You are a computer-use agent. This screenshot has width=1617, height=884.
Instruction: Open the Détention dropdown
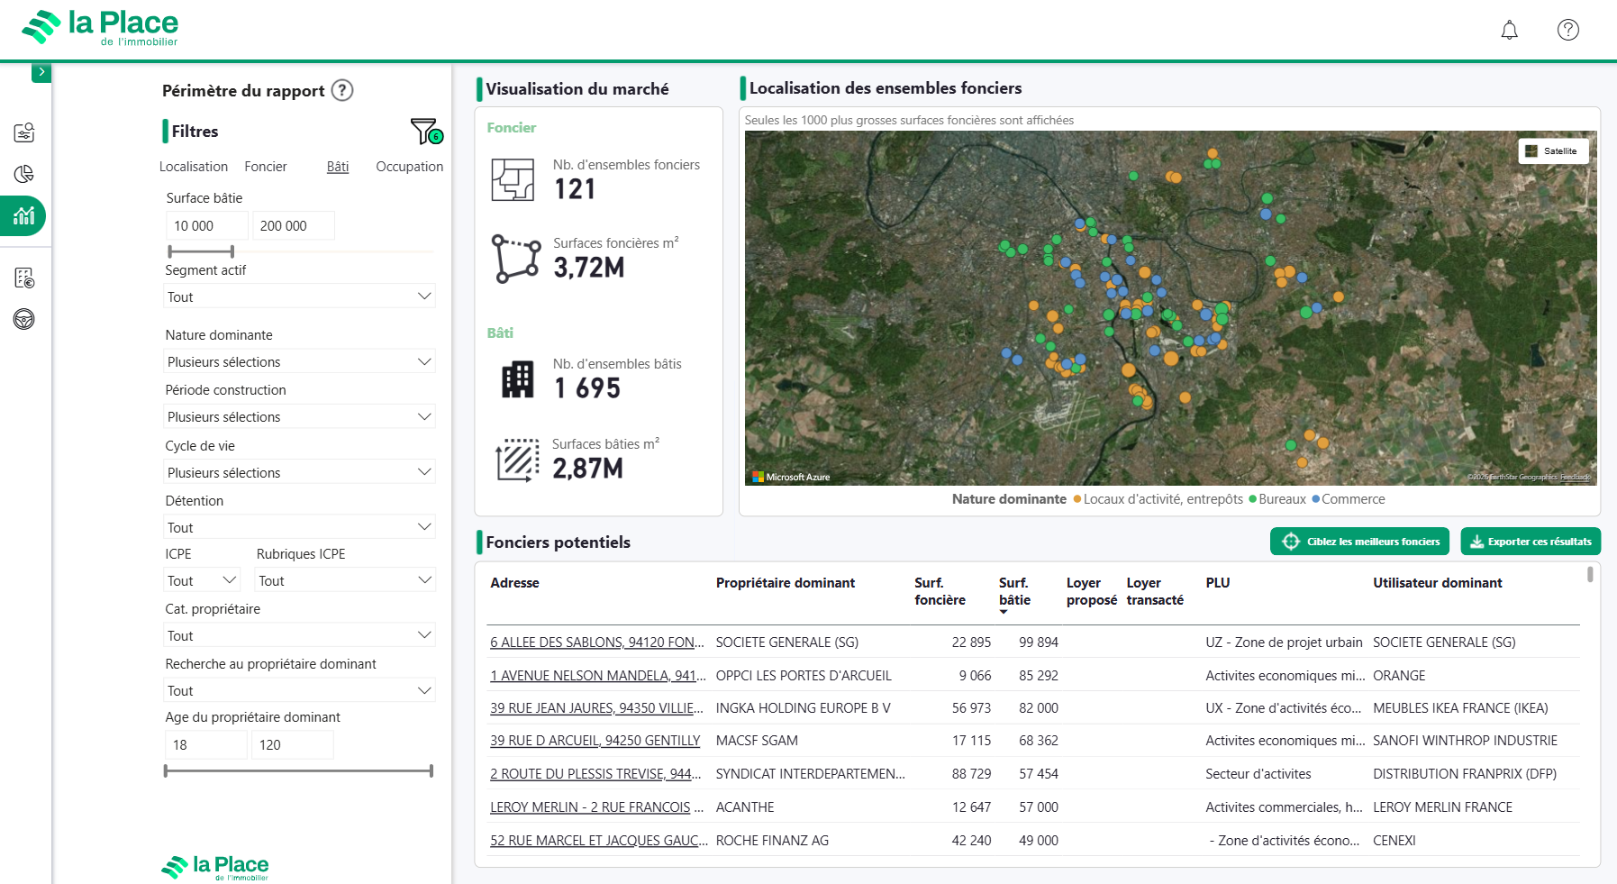pos(299,527)
